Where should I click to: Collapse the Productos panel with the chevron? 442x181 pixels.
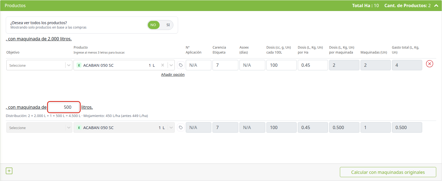[x=436, y=5]
